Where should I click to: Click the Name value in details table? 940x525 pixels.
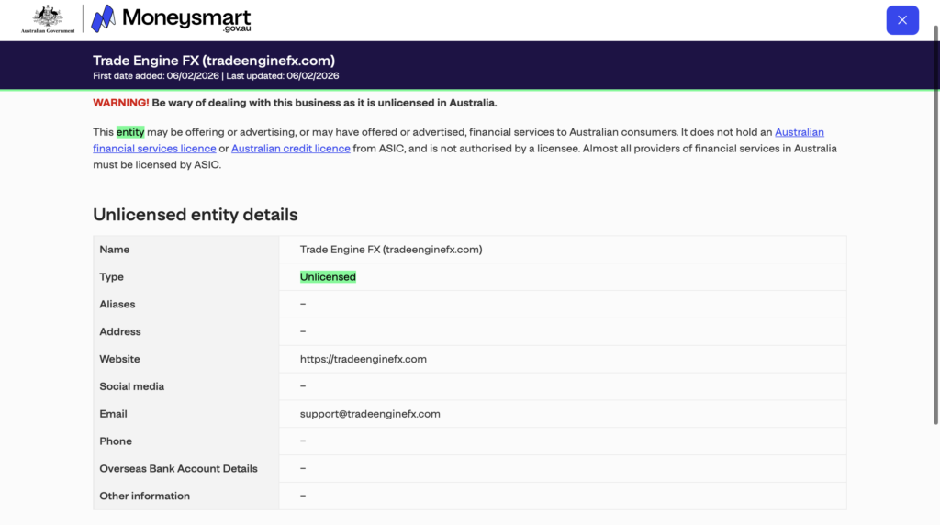click(390, 250)
